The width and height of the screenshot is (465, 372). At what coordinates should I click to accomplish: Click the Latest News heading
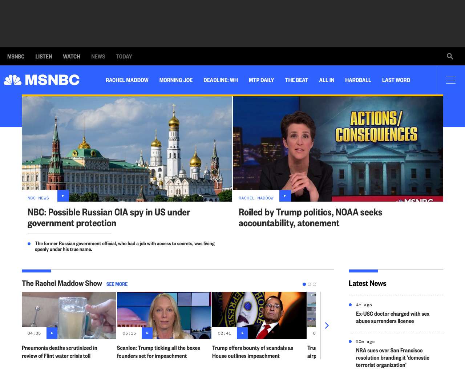tap(367, 283)
